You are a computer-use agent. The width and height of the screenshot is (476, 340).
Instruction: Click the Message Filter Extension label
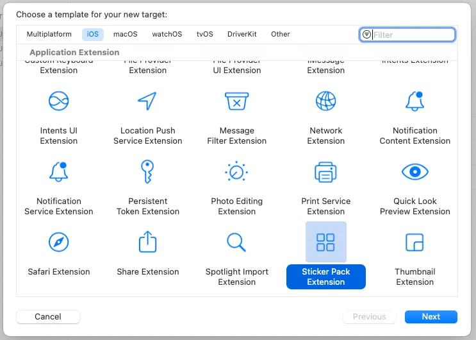pyautogui.click(x=237, y=135)
